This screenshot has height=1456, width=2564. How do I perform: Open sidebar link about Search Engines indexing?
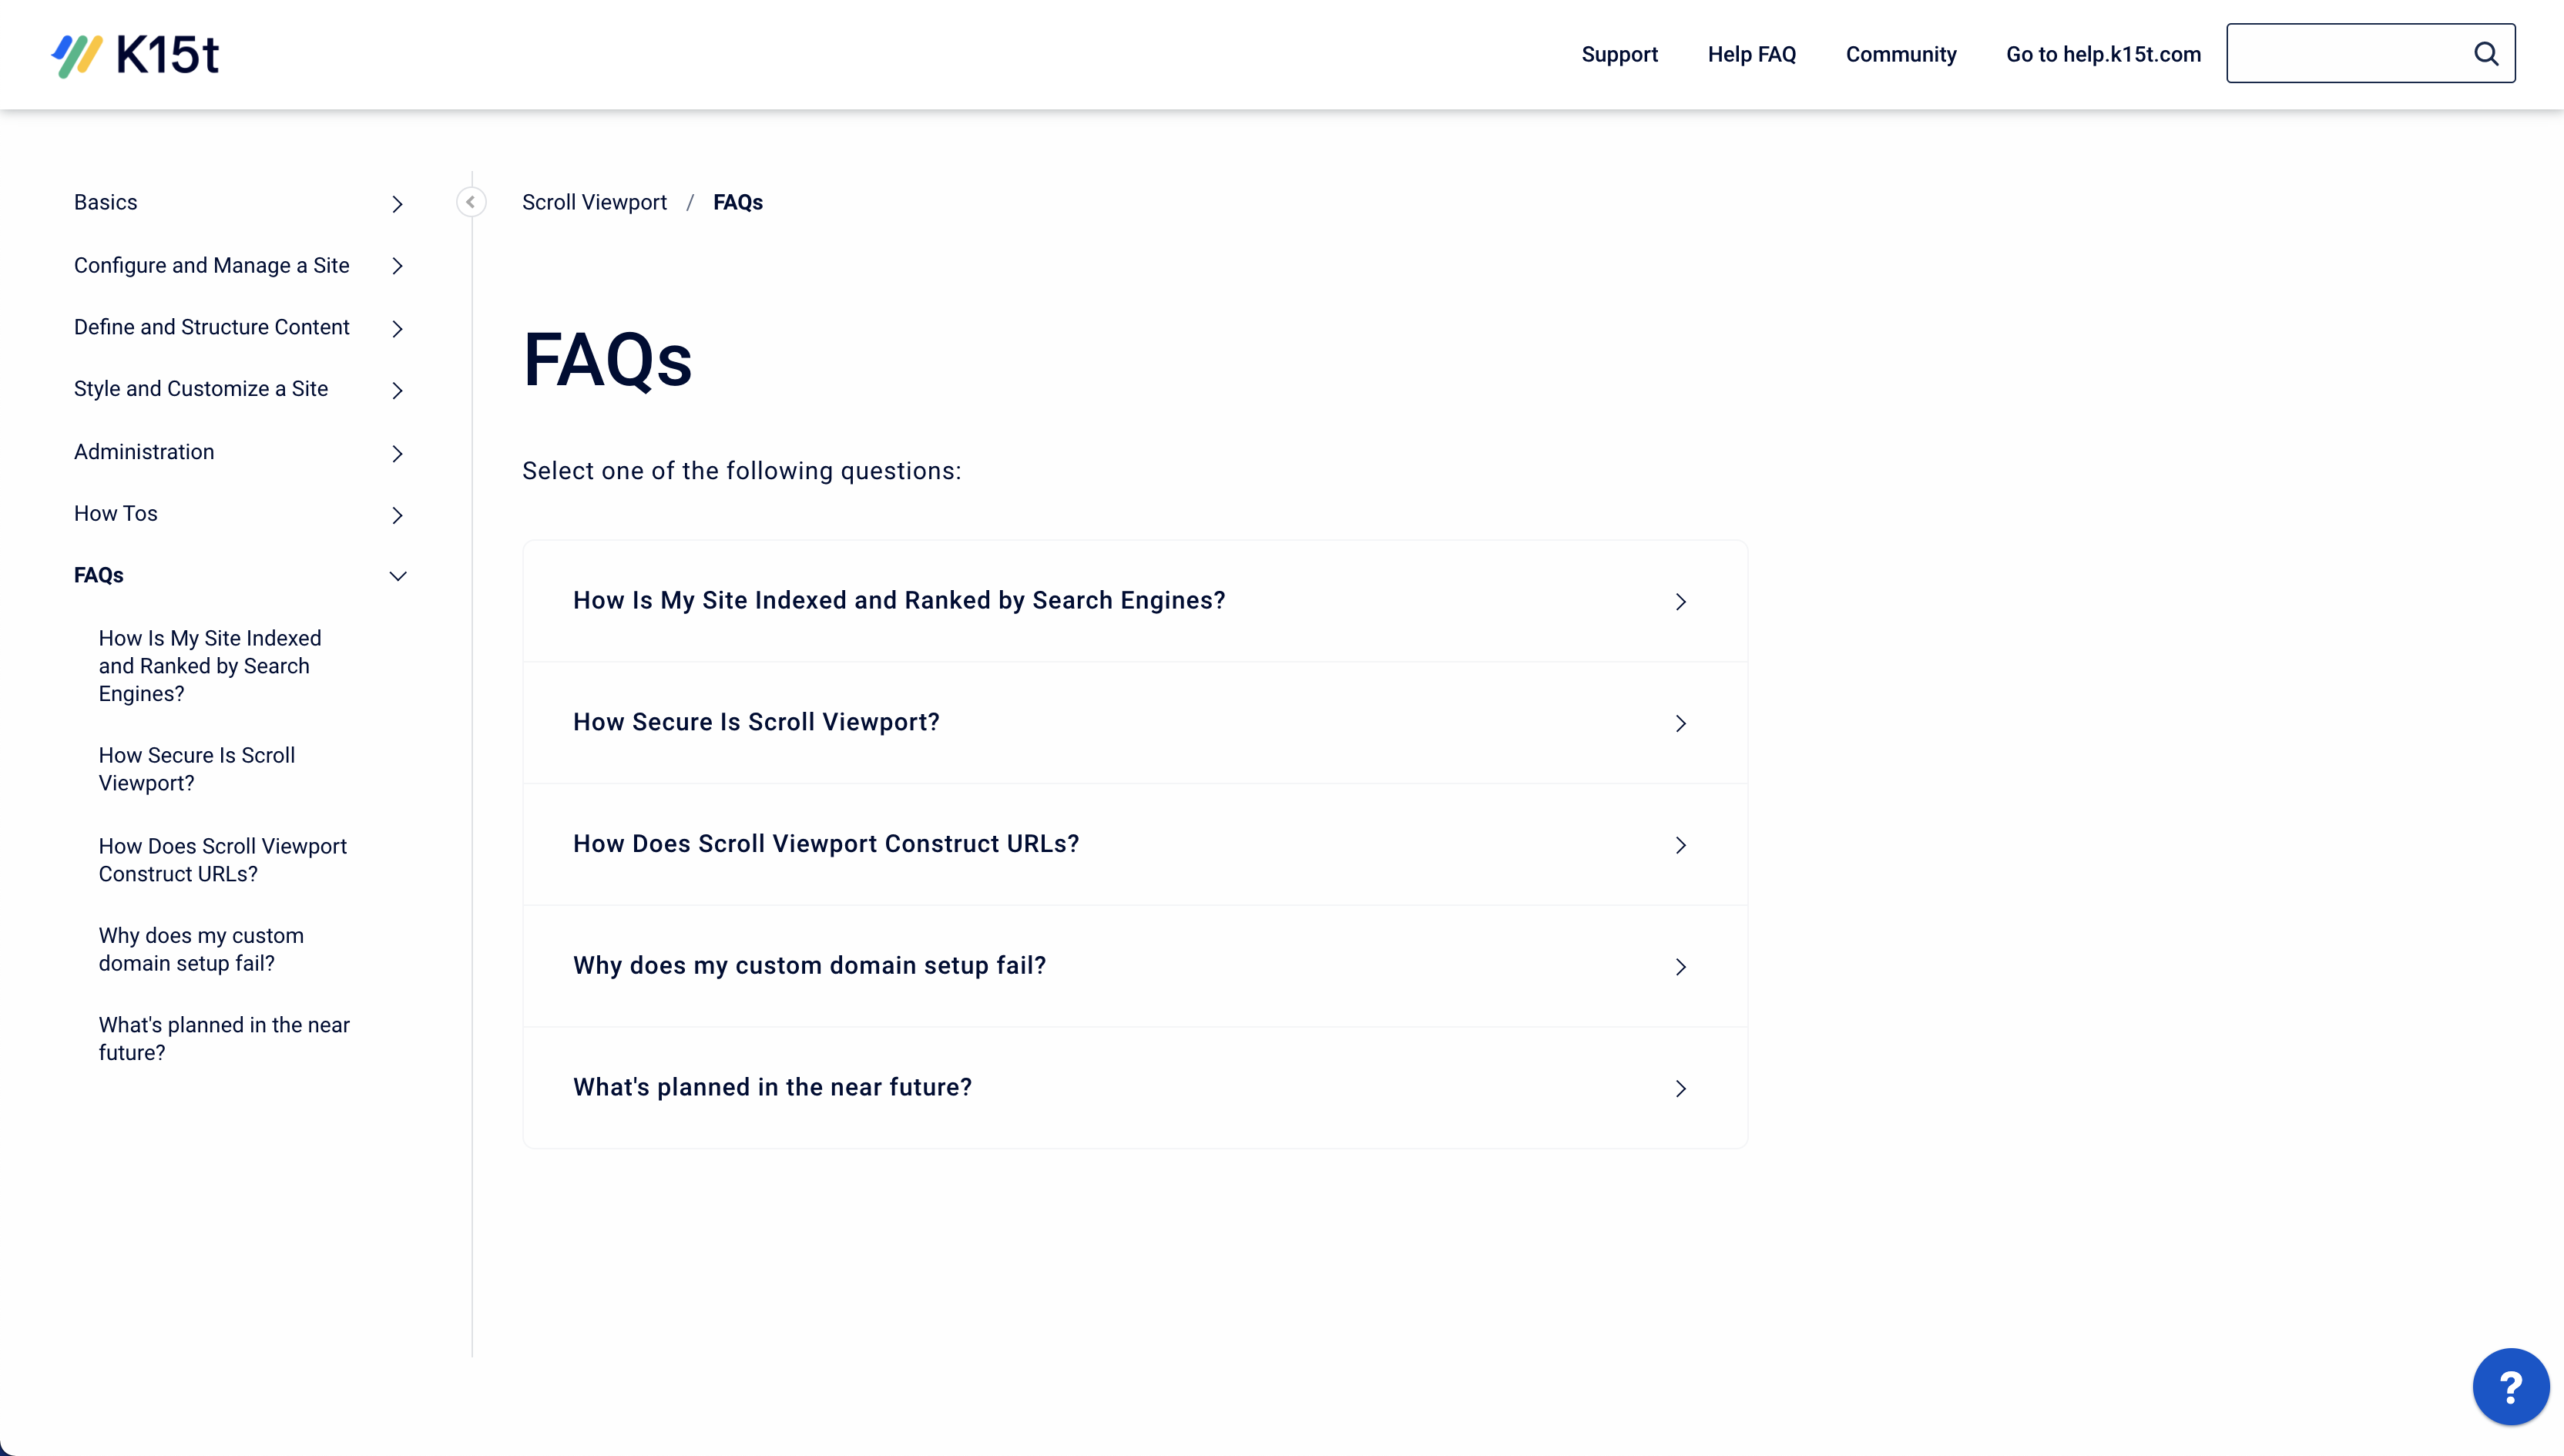click(x=210, y=666)
